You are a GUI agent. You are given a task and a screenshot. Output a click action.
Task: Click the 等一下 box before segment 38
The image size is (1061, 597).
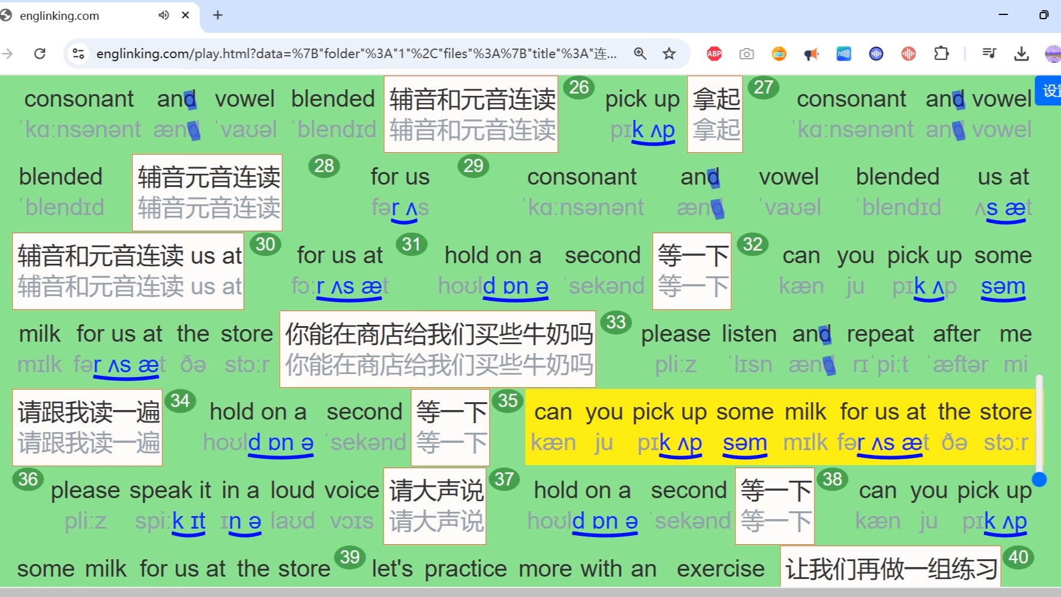(774, 506)
